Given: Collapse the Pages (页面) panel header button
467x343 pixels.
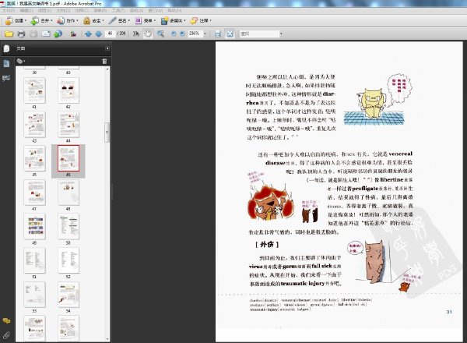Looking at the screenshot, I should click(107, 48).
